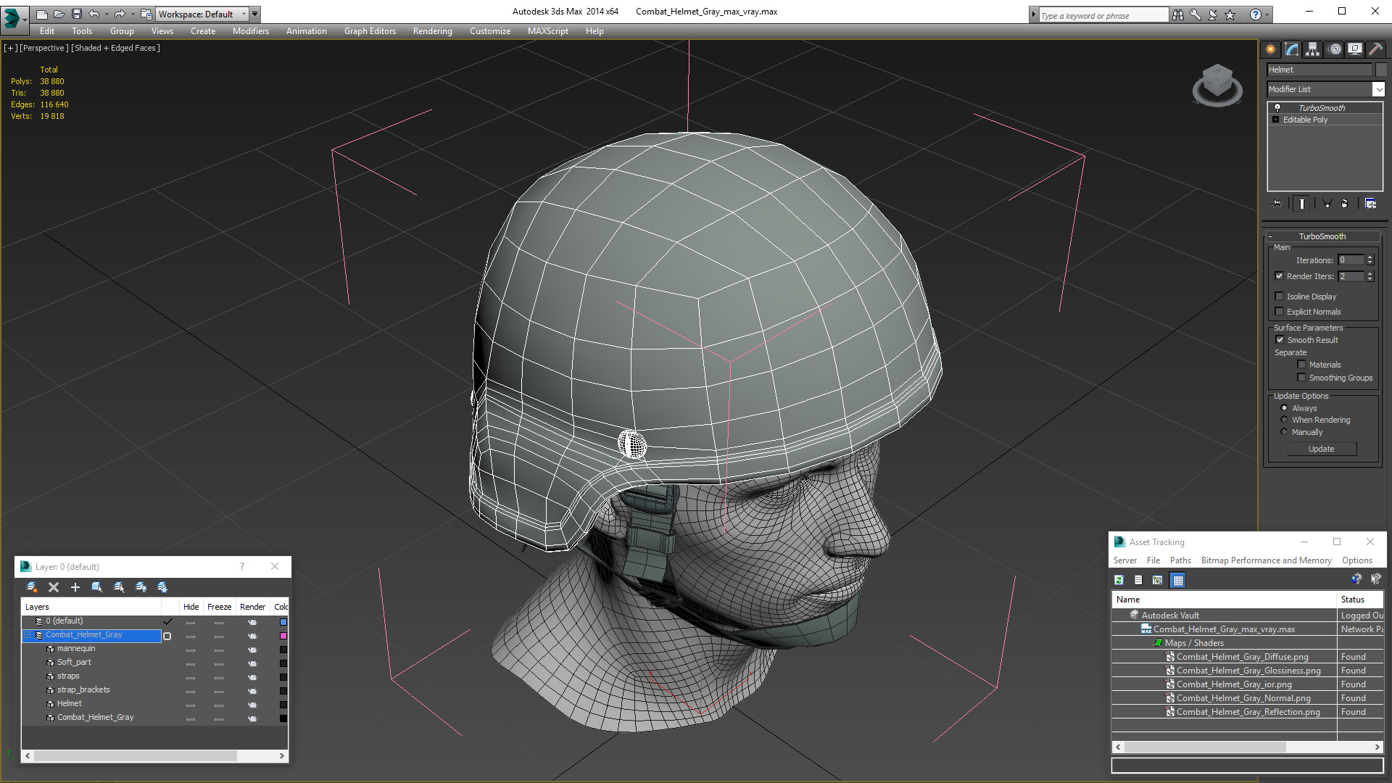Open the Utilities hammer panel
This screenshot has height=783, width=1392.
point(1375,49)
